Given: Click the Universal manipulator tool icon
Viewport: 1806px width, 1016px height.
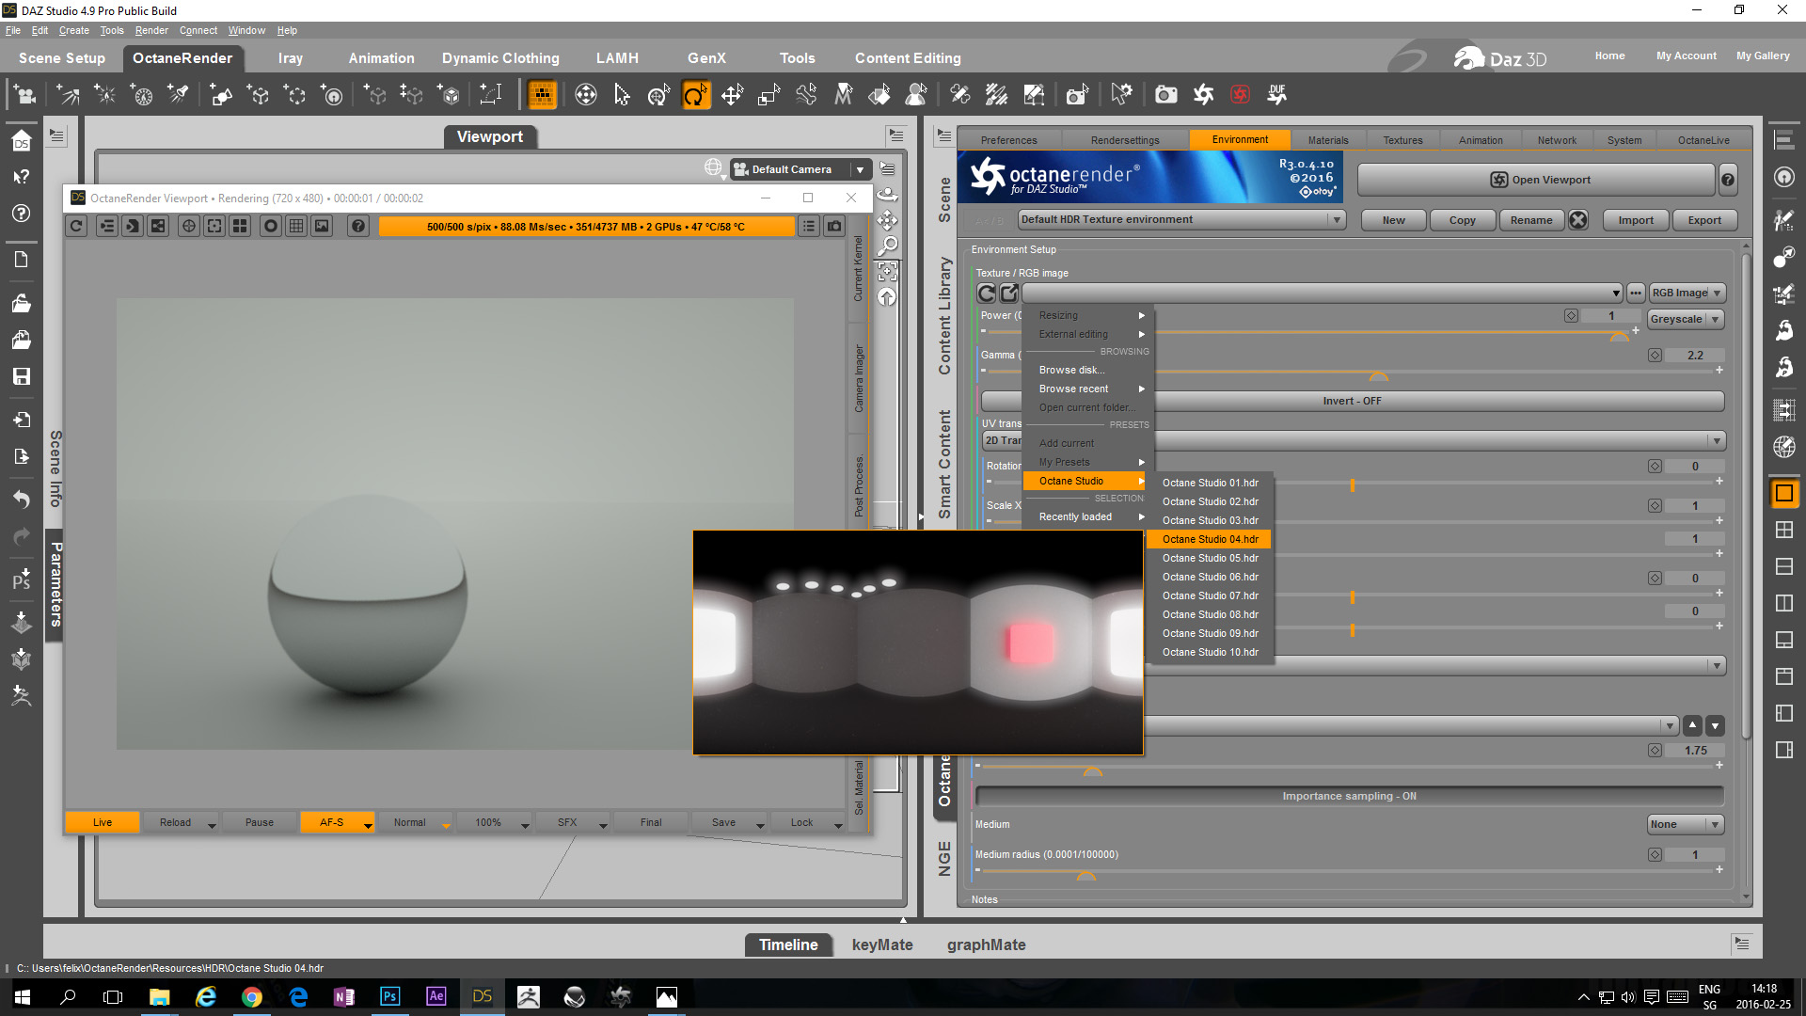Looking at the screenshot, I should point(585,94).
